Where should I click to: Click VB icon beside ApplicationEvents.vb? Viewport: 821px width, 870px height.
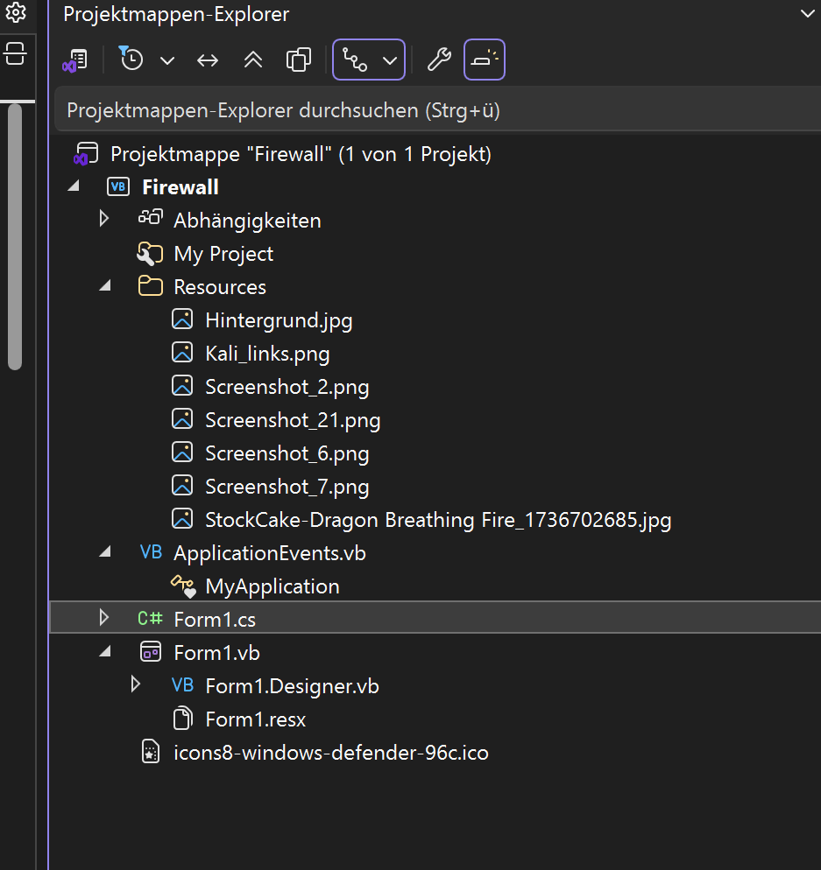pos(151,552)
